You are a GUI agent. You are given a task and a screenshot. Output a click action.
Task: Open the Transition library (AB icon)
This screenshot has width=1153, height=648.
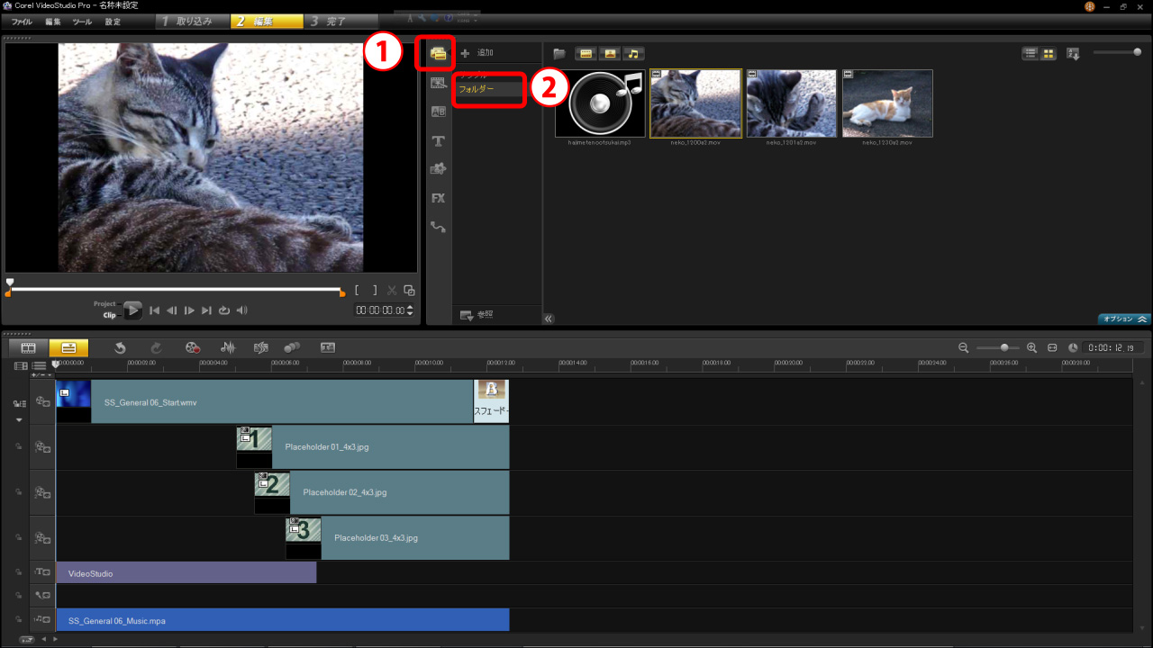[438, 112]
